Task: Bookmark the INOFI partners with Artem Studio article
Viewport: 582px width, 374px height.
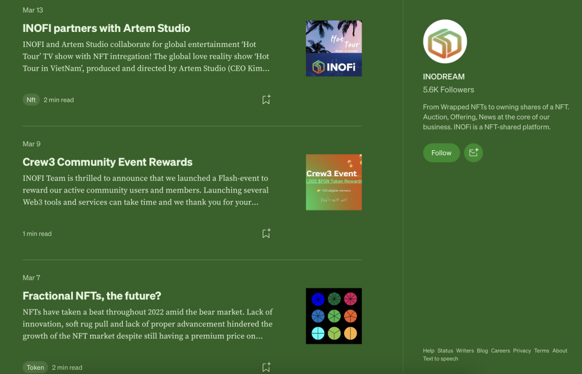Action: click(266, 100)
